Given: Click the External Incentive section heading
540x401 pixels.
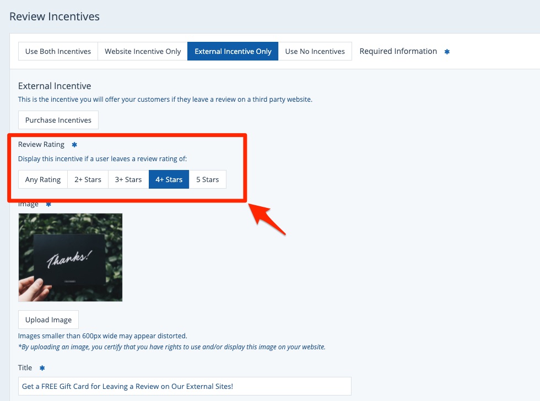Looking at the screenshot, I should tap(55, 86).
